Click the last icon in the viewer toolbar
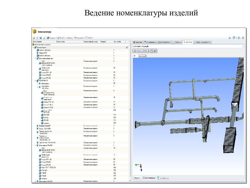Viewport: 250px width, 188px height. pos(155,51)
